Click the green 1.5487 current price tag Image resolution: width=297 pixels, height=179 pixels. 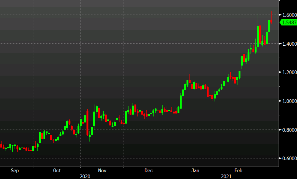288,22
